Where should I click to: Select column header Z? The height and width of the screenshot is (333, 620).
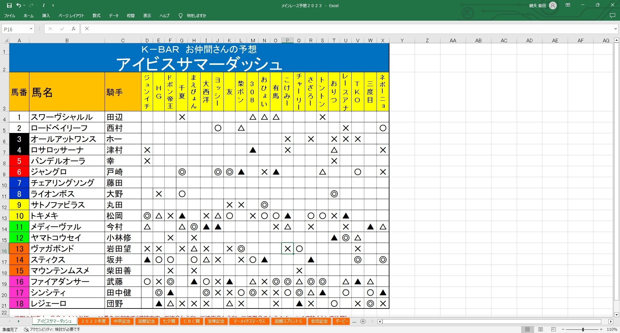tap(427, 40)
